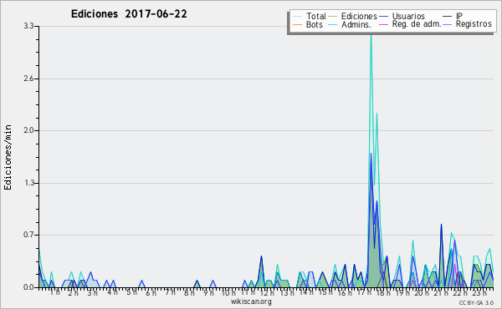The width and height of the screenshot is (502, 309).
Task: Click the 2.6 y-axis value
Action: point(28,79)
